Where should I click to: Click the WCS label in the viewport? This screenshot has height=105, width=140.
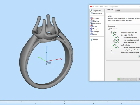(x=49, y=64)
